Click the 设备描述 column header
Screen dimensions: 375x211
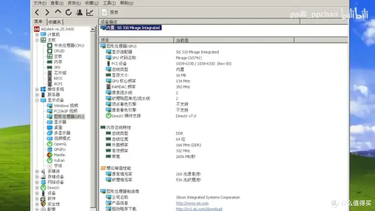[x=199, y=22]
